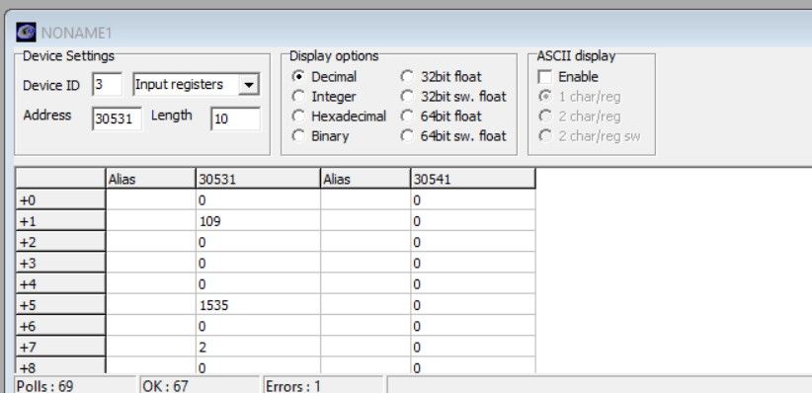Click the cell with value 2

pyautogui.click(x=258, y=347)
